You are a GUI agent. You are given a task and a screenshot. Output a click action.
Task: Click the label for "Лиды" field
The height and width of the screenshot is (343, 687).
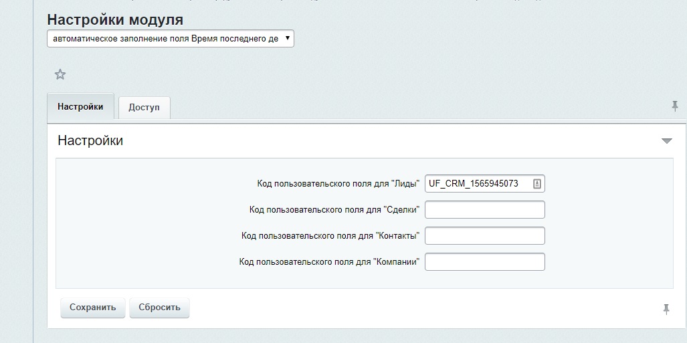(x=338, y=184)
